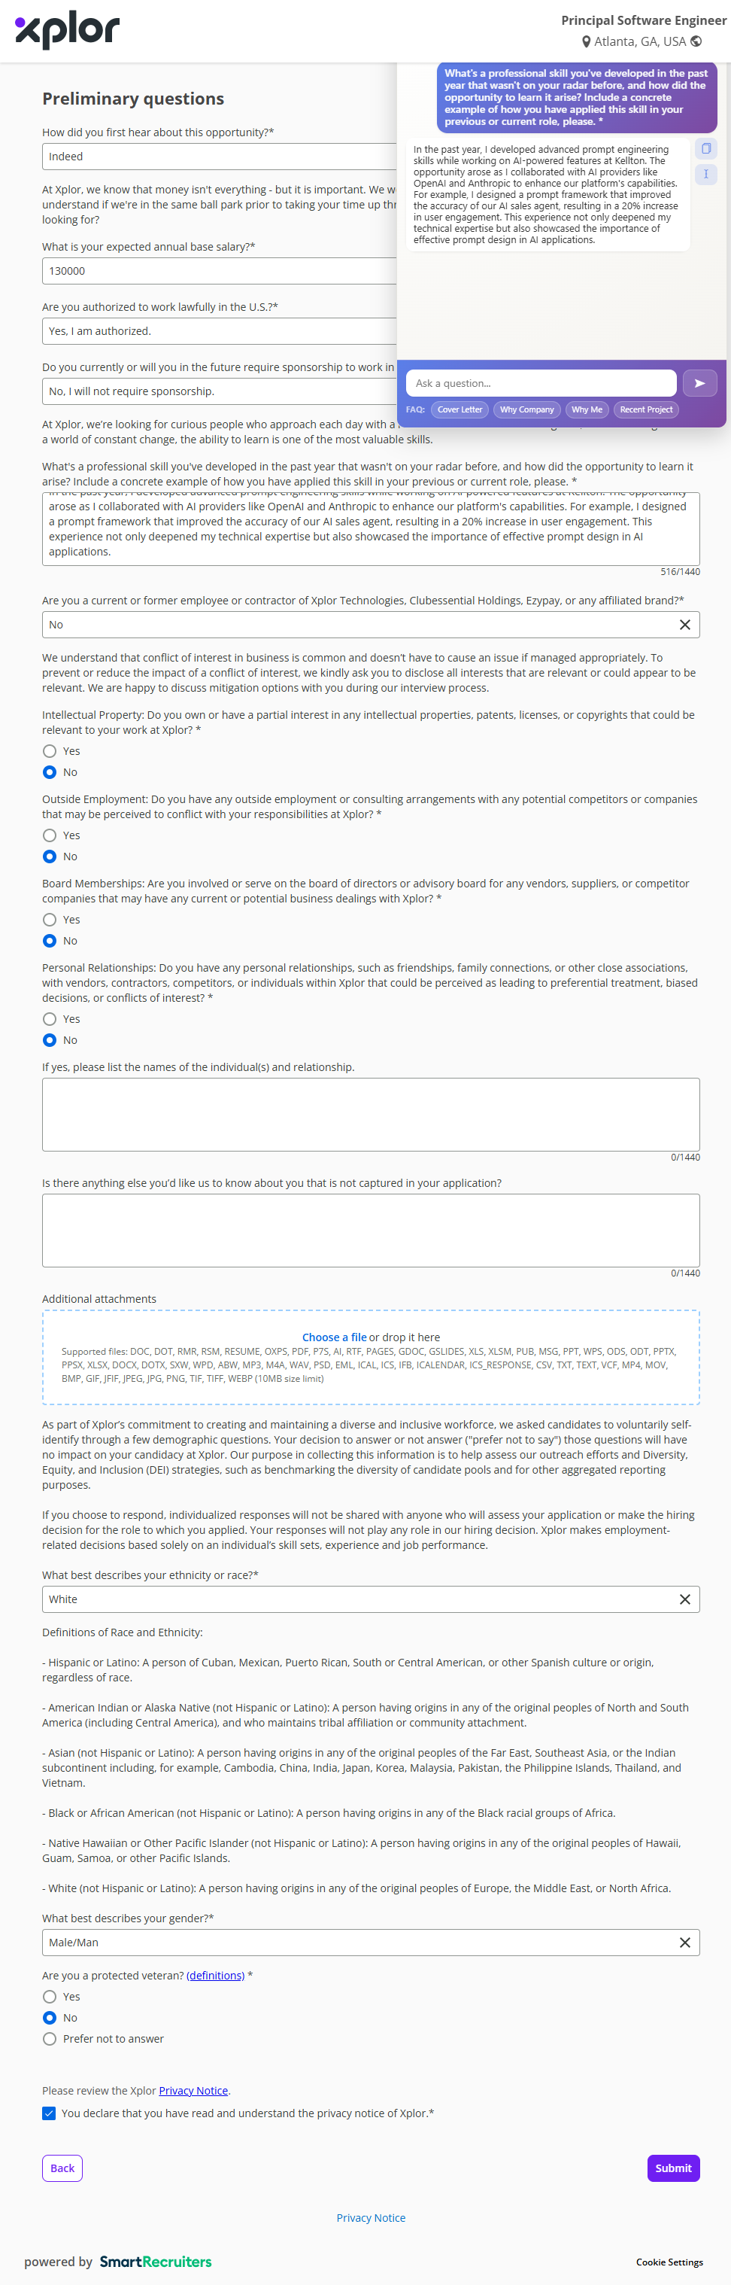The height and width of the screenshot is (2285, 731).
Task: Open the protected veteran definitions link
Action: point(215,1976)
